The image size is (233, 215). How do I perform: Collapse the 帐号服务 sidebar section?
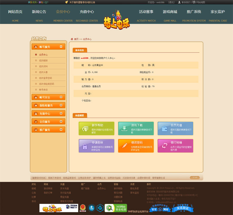coord(61,47)
